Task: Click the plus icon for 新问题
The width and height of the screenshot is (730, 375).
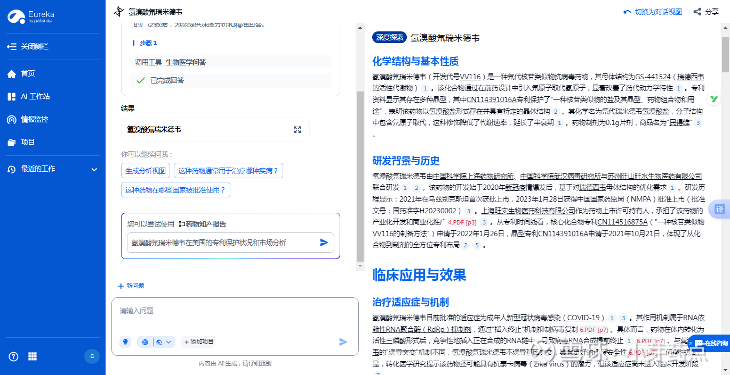Action: (121, 286)
